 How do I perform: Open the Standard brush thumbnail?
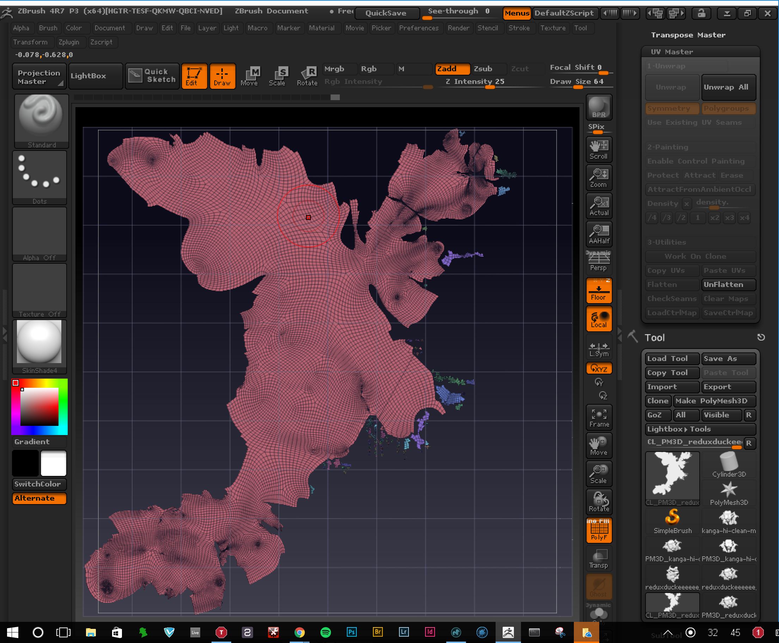[41, 121]
